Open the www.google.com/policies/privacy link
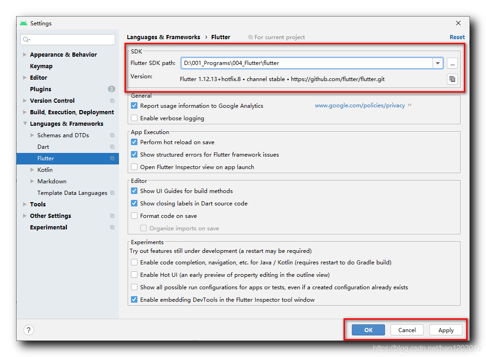 [360, 105]
